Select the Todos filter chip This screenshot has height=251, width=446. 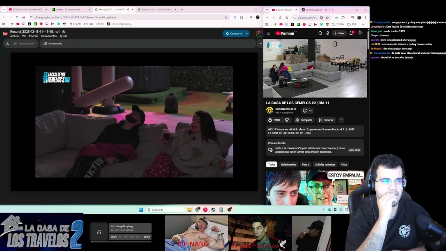pos(272,165)
